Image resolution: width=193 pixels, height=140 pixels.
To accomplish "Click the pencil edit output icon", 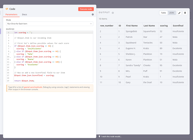I will tap(179, 13).
